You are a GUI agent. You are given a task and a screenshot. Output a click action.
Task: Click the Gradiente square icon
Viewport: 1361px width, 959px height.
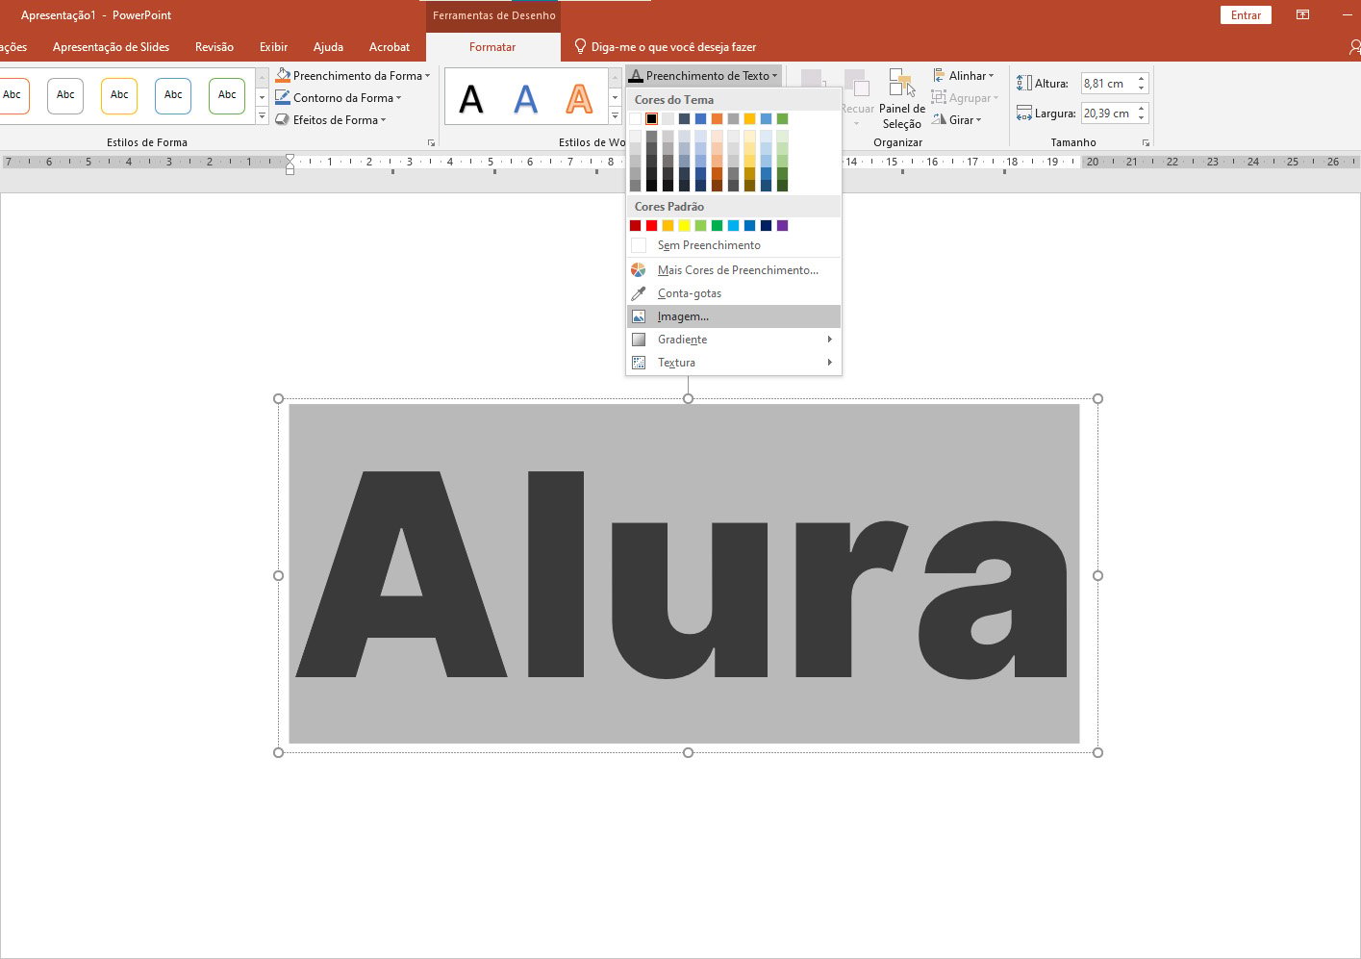tap(639, 340)
